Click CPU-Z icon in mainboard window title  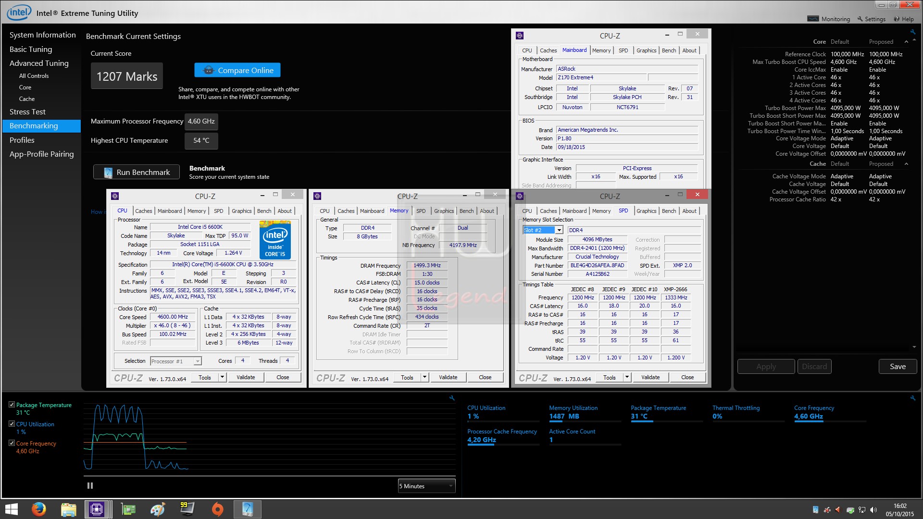(520, 36)
